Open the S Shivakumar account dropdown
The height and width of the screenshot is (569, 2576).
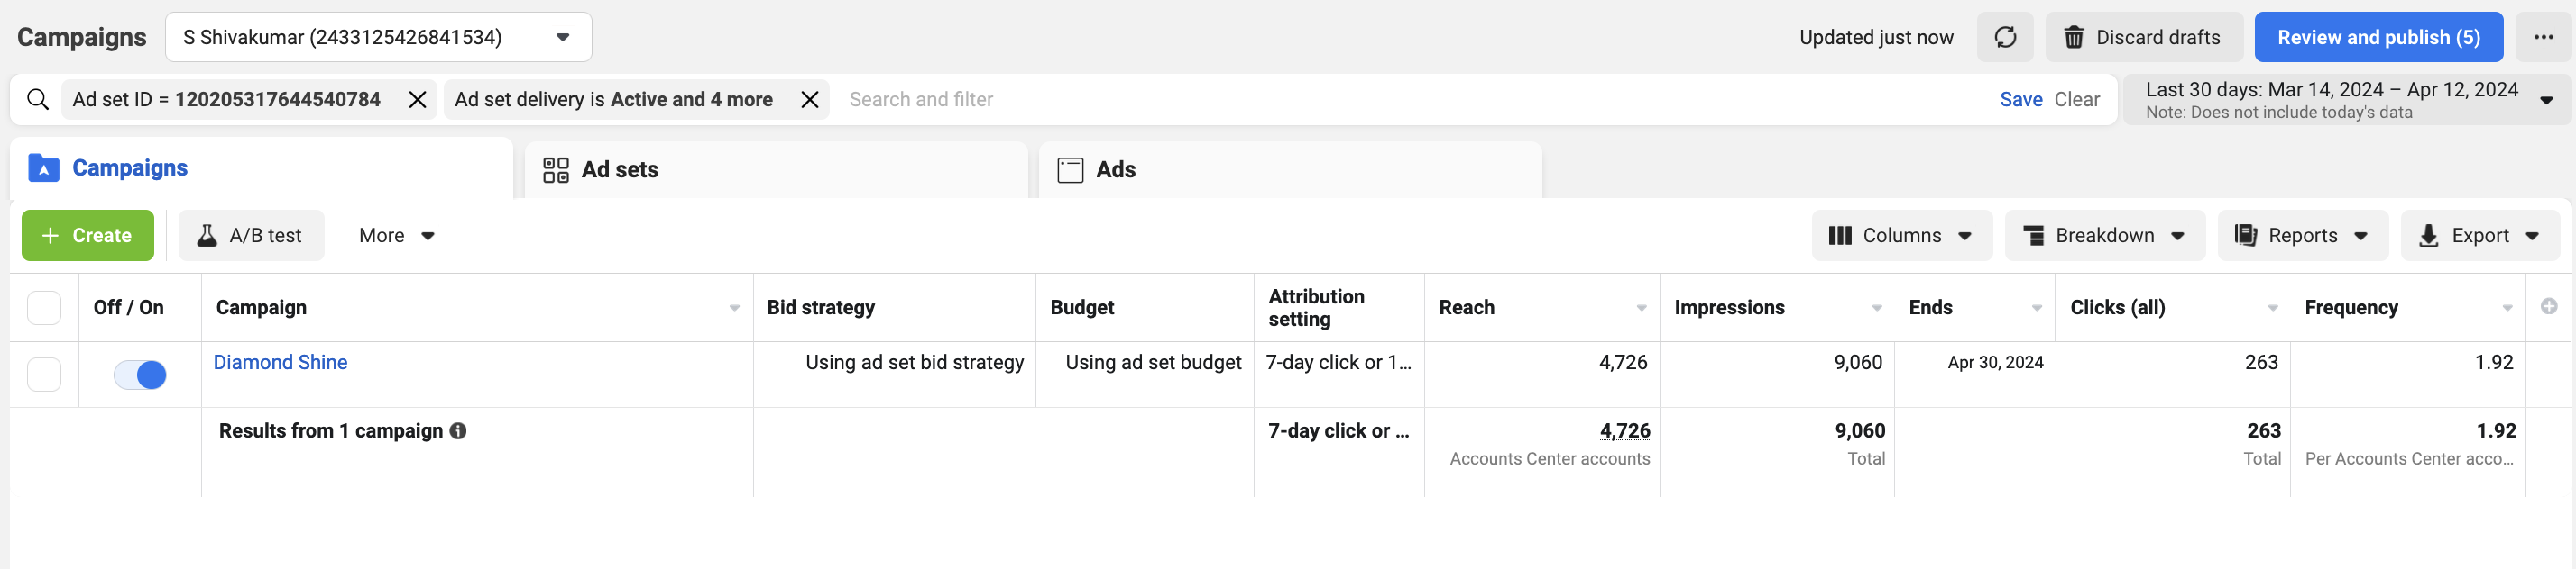point(378,37)
